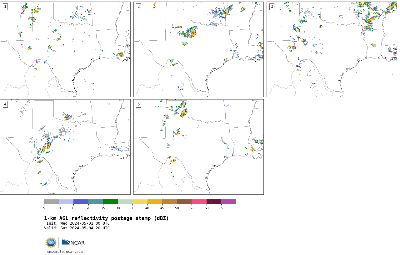Screen dimensions: 400x255
Task: Click the panel number label 4
Action: 5,104
